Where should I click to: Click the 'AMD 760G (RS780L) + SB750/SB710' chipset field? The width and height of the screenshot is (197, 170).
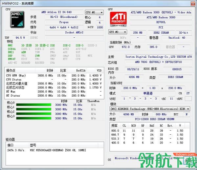(159, 62)
